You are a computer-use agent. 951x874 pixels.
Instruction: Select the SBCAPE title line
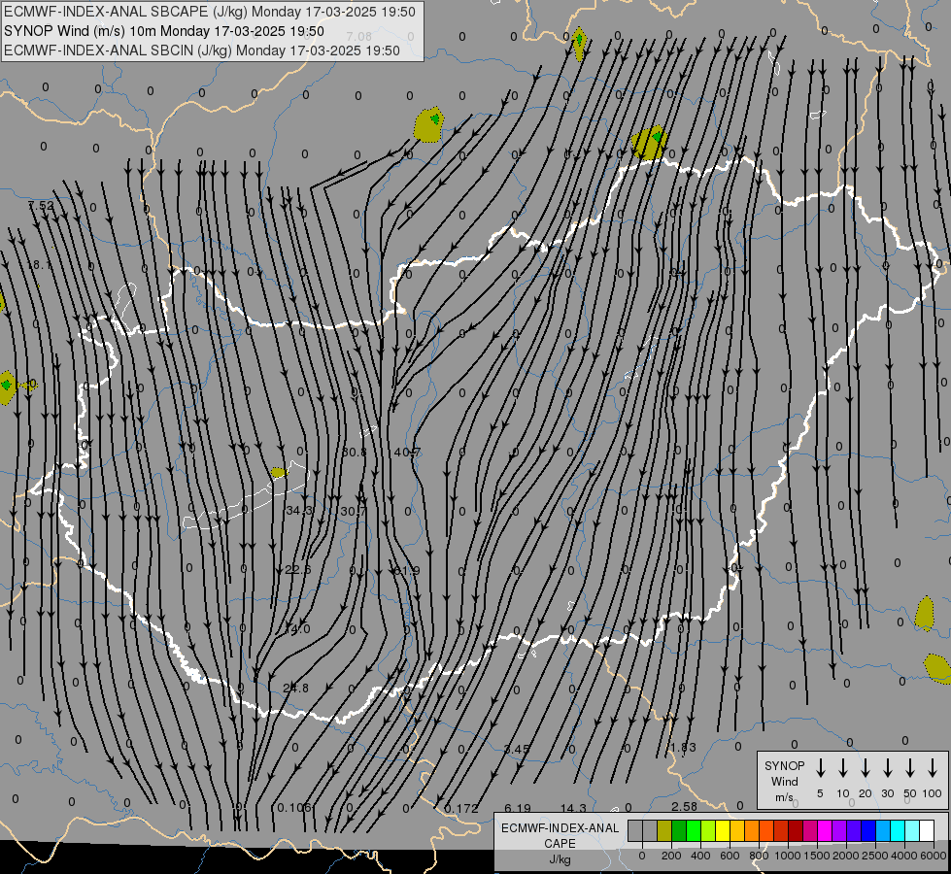[x=210, y=12]
